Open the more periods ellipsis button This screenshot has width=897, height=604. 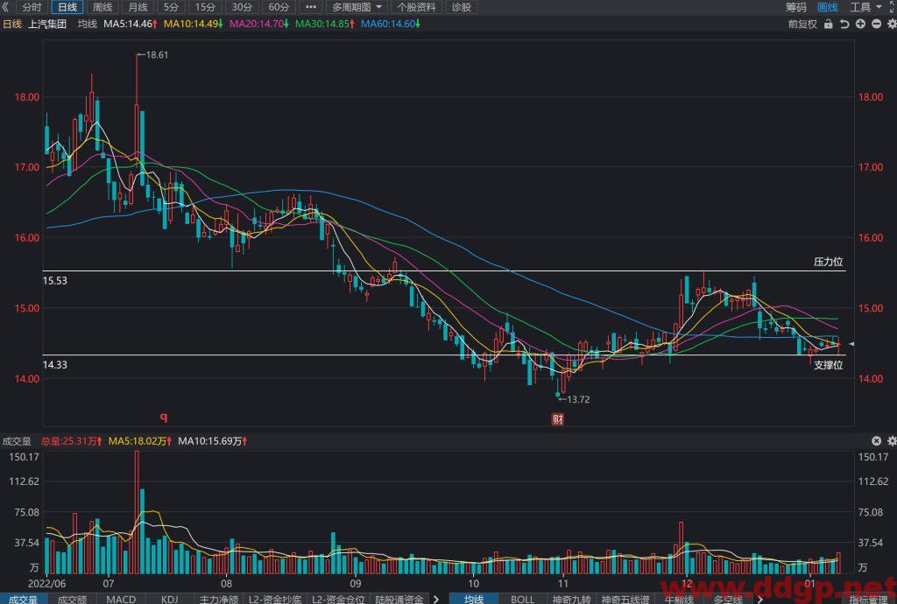pyautogui.click(x=311, y=7)
